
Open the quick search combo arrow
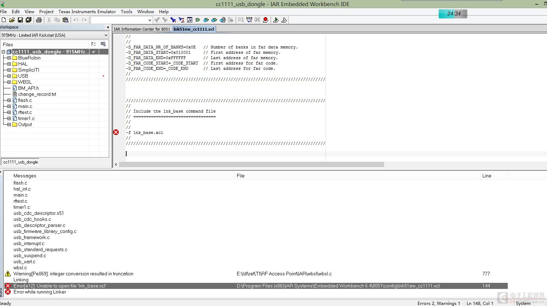(x=150, y=20)
